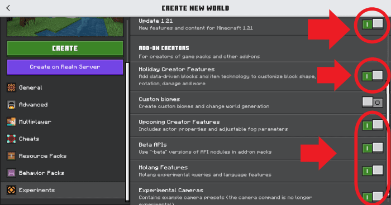
Task: Click the Behavior Packs icon
Action: [11, 173]
